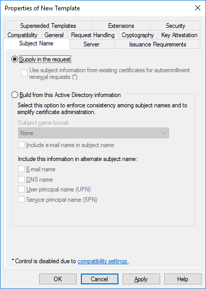Image resolution: width=206 pixels, height=289 pixels.
Task: Switch to the Cryptography tab
Action: (x=138, y=35)
